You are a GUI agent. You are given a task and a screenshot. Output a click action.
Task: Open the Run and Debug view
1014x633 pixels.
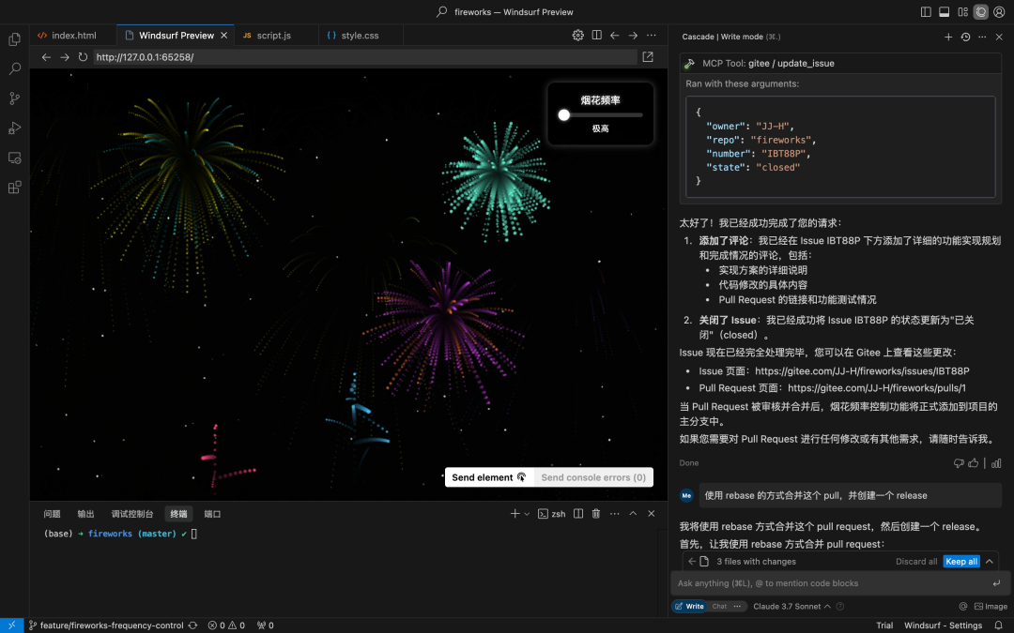[x=13, y=128]
